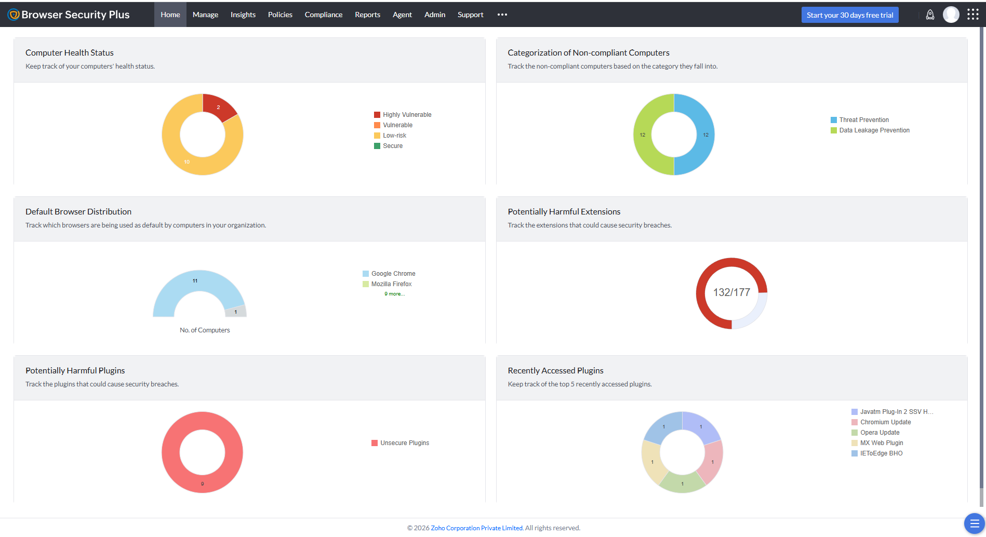Open the Agent tab
The image size is (986, 537).
pyautogui.click(x=402, y=15)
